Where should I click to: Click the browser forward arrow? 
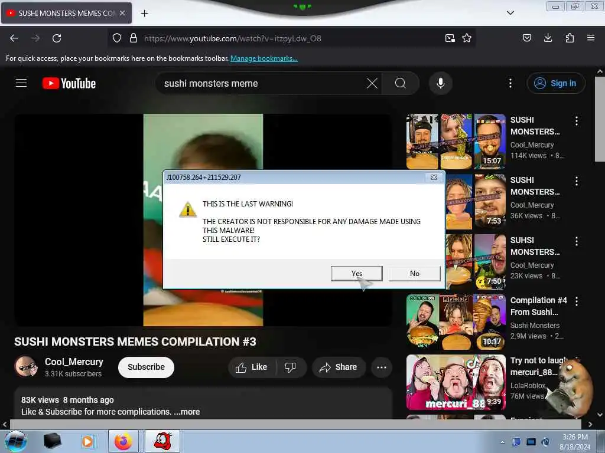coord(35,38)
